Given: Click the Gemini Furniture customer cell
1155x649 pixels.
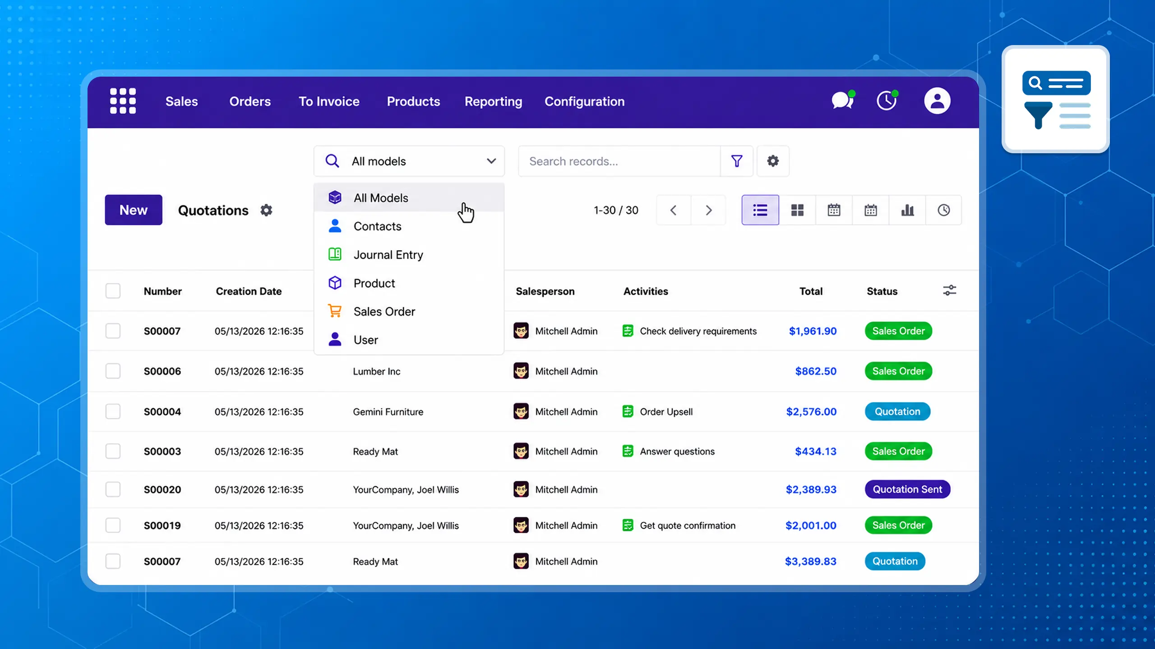Looking at the screenshot, I should pyautogui.click(x=388, y=411).
